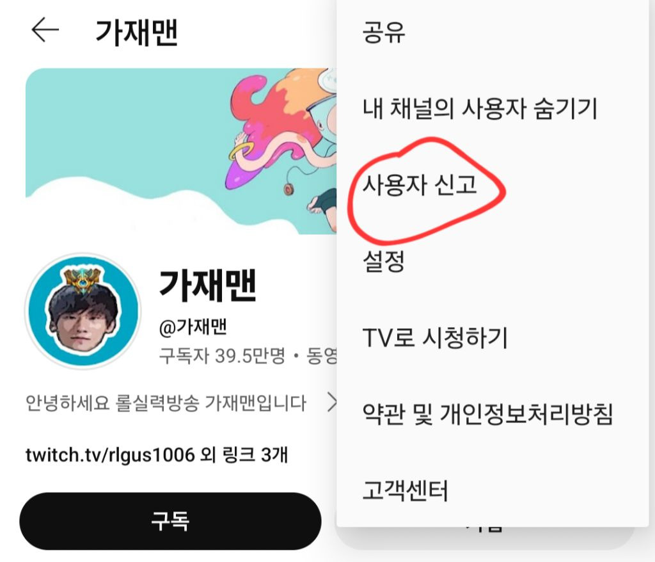Image resolution: width=655 pixels, height=562 pixels.
Task: Tap the partially hidden button beneath menu
Action: [x=485, y=537]
